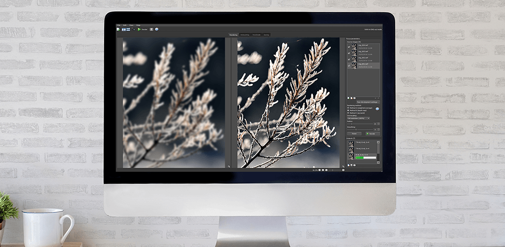Click icon at right end of zoom slider
505x247 pixels.
(x=344, y=170)
